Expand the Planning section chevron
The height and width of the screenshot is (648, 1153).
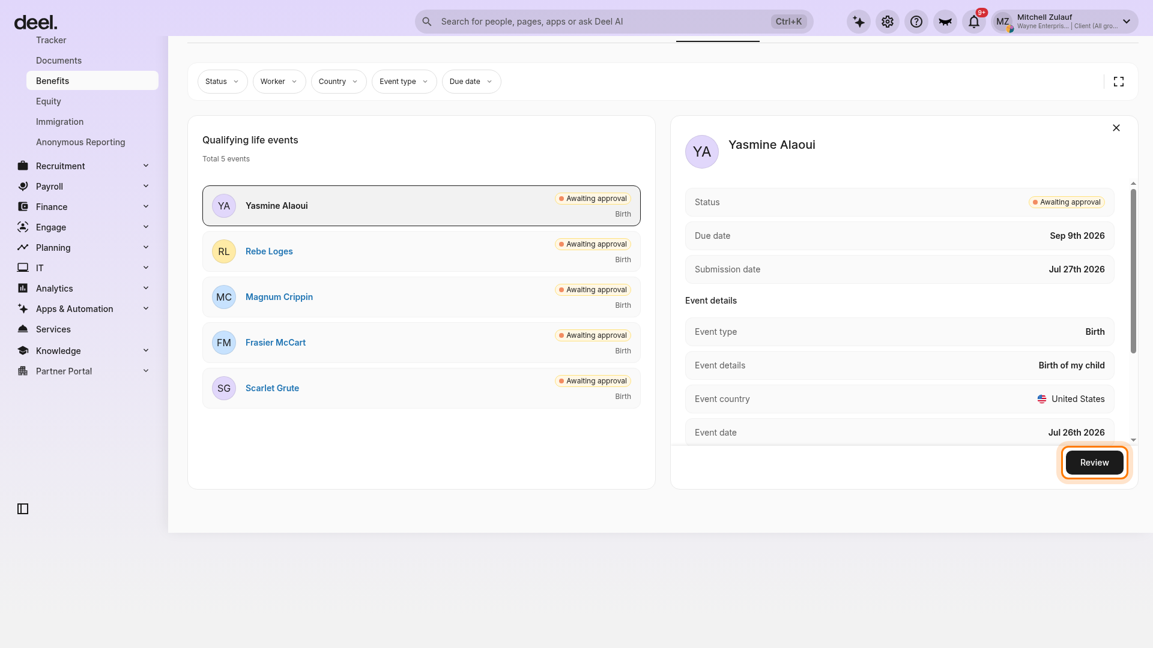[x=146, y=247]
